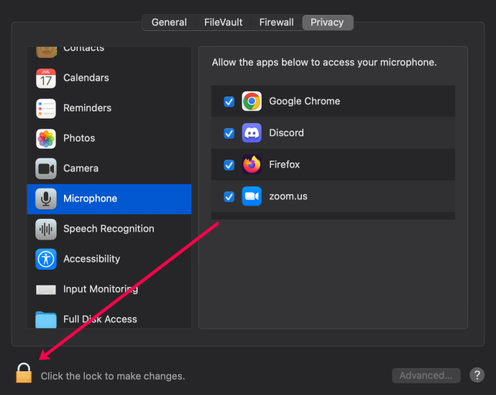Image resolution: width=496 pixels, height=395 pixels.
Task: Click the Discord app icon
Action: pos(252,133)
